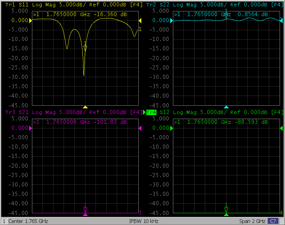The image size is (285, 225).
Task: Click the Span 2 GHz status field
Action: coord(252,221)
